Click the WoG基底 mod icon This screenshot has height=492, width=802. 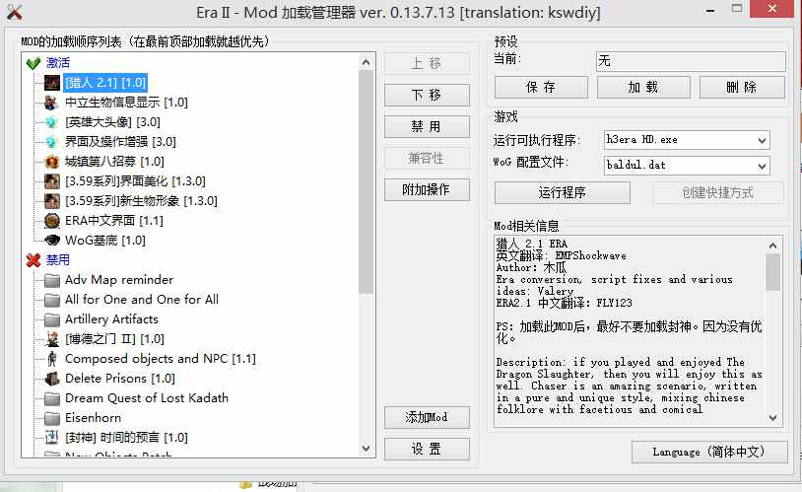point(51,241)
